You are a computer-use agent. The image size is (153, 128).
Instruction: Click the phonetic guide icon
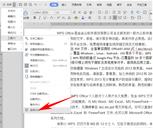91,12
